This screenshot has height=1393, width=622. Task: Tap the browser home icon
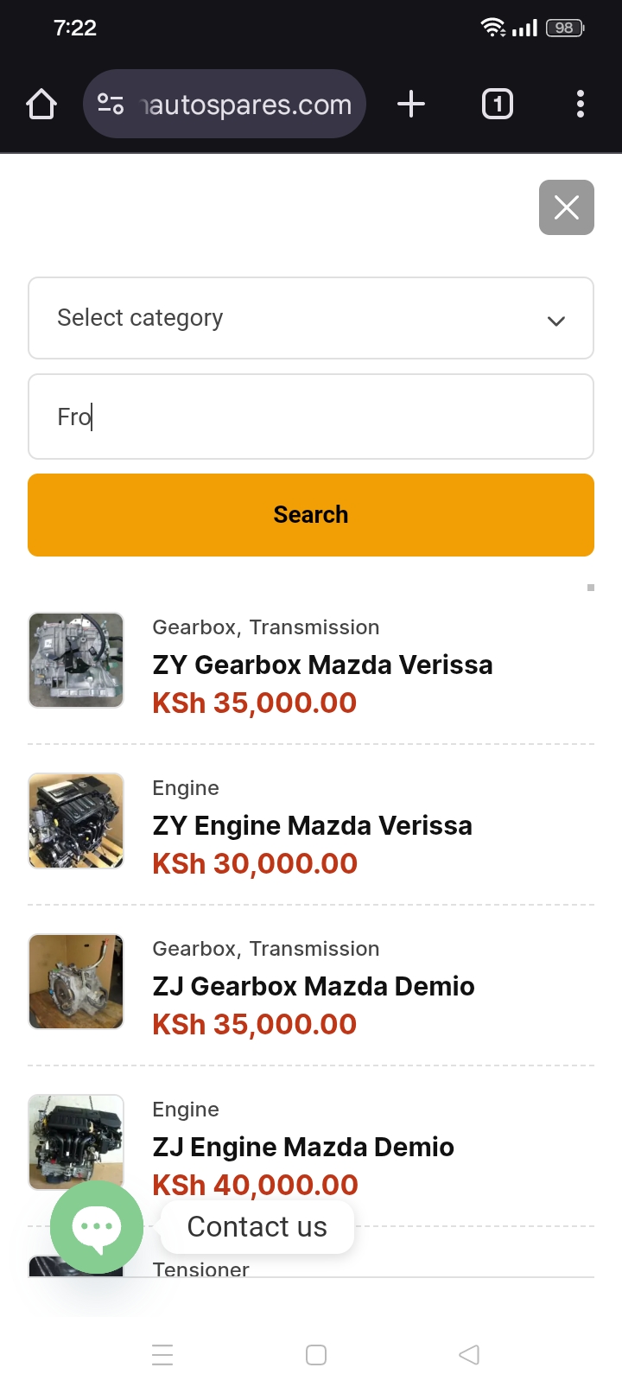(x=41, y=105)
